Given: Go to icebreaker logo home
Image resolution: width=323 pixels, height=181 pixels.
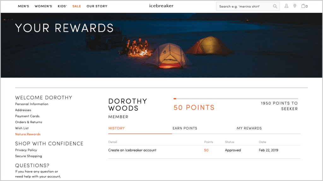Looking at the screenshot, I should click(161, 6).
